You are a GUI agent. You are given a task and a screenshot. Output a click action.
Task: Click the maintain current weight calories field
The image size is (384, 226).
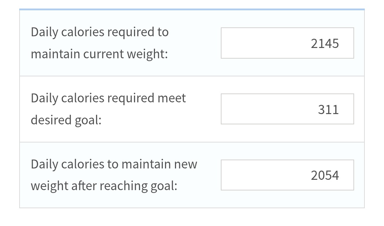tap(287, 43)
